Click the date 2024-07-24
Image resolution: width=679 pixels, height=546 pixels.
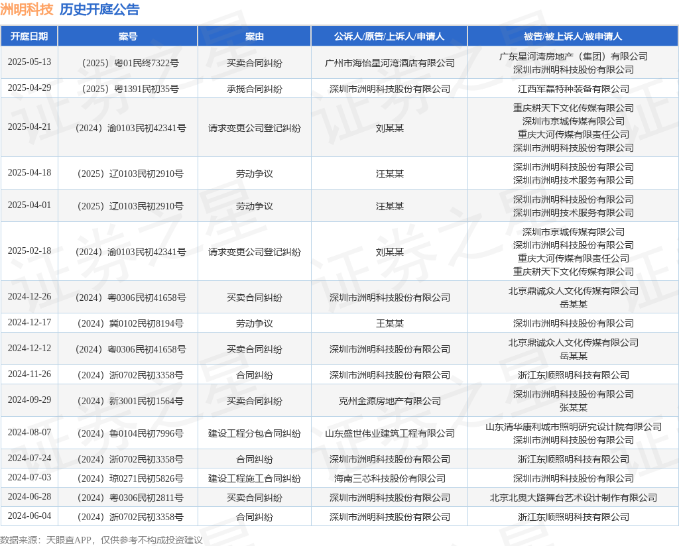[29, 458]
